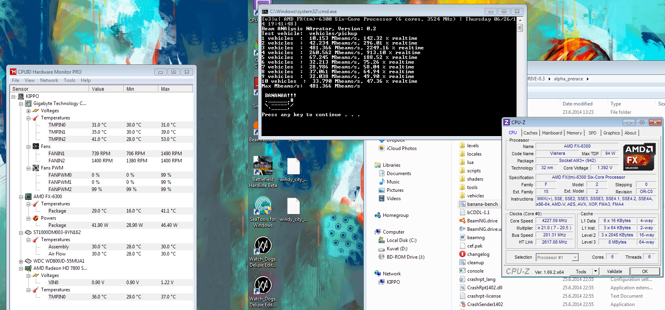The height and width of the screenshot is (310, 665).
Task: Switch to Memory tab in CPU-Z
Action: click(x=574, y=133)
